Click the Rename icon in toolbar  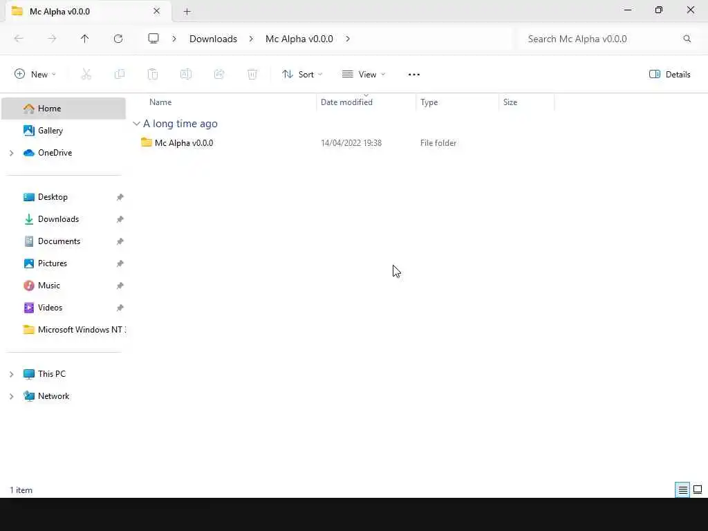point(186,74)
